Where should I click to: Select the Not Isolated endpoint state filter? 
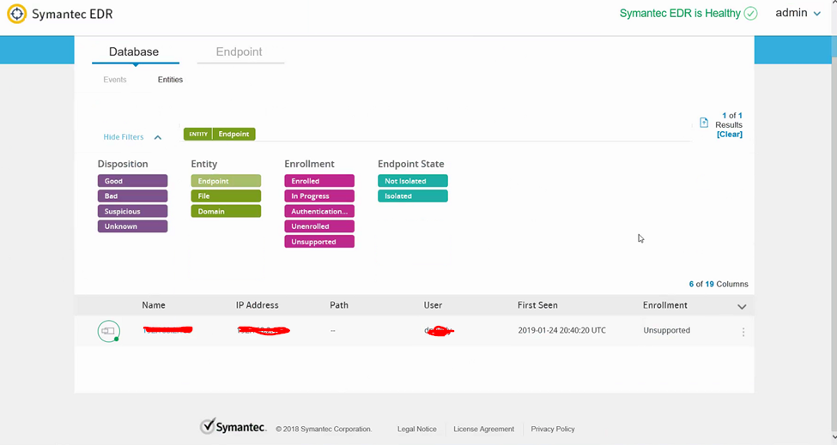[413, 181]
